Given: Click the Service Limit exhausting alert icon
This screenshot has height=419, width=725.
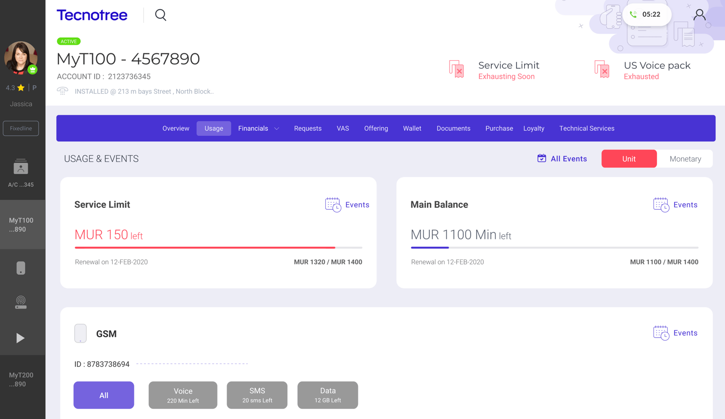Looking at the screenshot, I should (457, 69).
